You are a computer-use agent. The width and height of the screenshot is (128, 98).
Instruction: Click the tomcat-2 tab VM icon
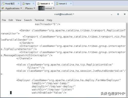coord(57,4)
